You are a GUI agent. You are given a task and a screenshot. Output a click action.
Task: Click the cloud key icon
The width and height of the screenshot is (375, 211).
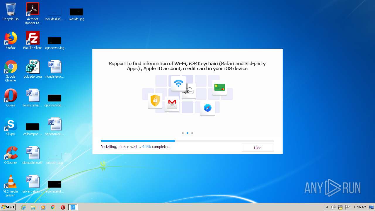coord(190,91)
